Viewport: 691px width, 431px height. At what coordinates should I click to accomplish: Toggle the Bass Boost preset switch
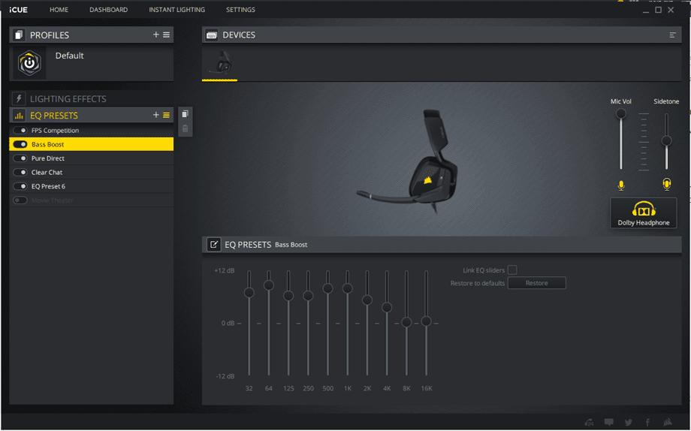pyautogui.click(x=20, y=144)
